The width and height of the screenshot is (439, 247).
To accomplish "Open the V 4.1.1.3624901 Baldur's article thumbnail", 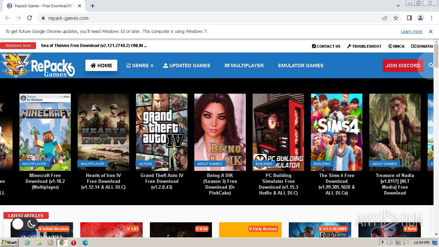I will (320, 230).
